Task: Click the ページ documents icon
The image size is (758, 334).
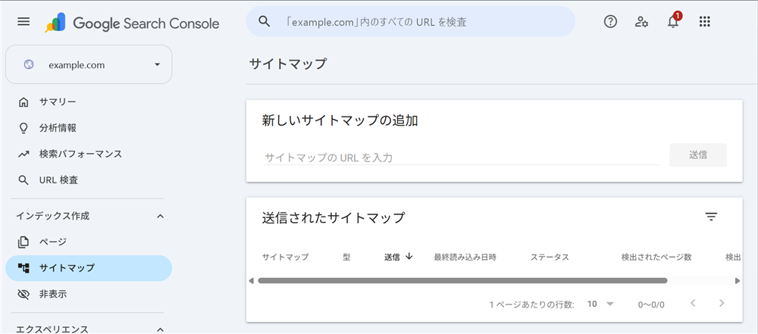Action: coord(23,242)
